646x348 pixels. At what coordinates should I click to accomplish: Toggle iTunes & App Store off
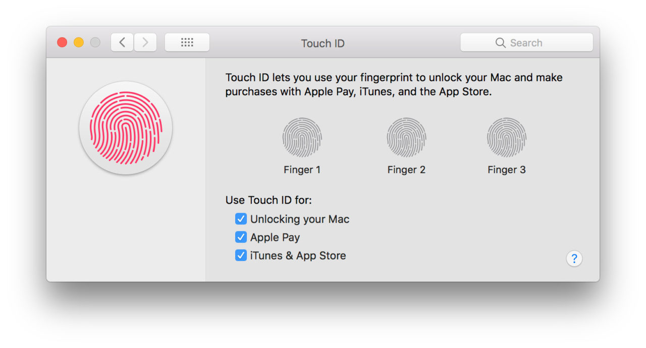pyautogui.click(x=241, y=255)
